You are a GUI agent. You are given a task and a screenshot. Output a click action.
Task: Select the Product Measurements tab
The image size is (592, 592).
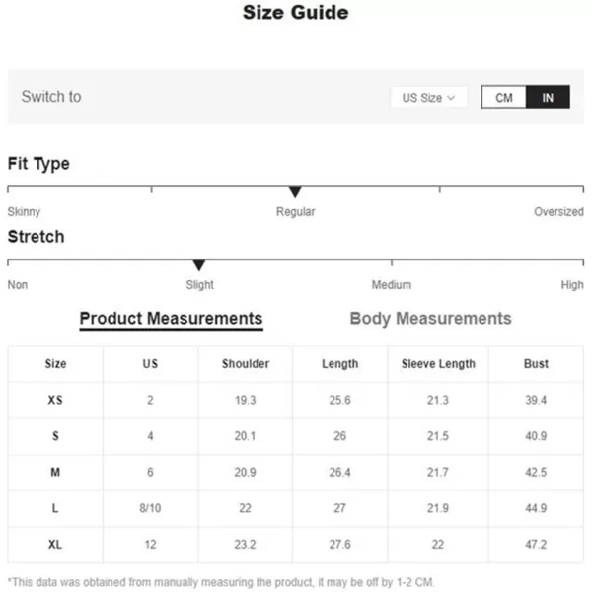click(171, 319)
